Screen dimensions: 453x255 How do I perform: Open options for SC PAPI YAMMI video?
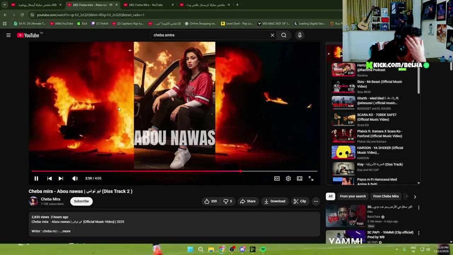pos(419,233)
